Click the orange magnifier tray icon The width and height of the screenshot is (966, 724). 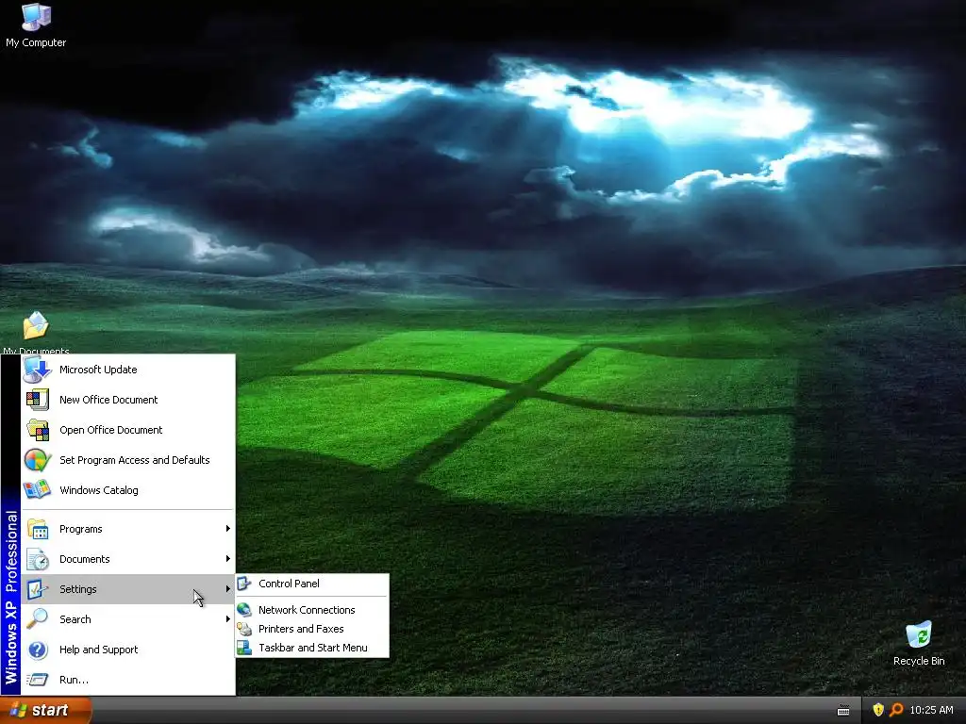[896, 710]
